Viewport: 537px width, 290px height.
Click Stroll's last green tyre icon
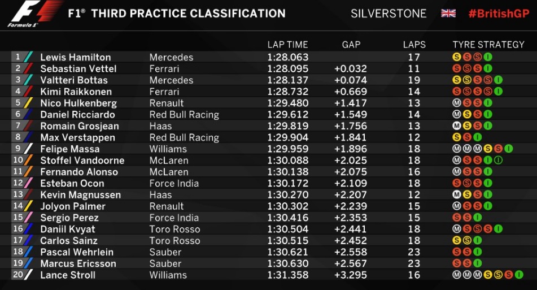(x=519, y=275)
